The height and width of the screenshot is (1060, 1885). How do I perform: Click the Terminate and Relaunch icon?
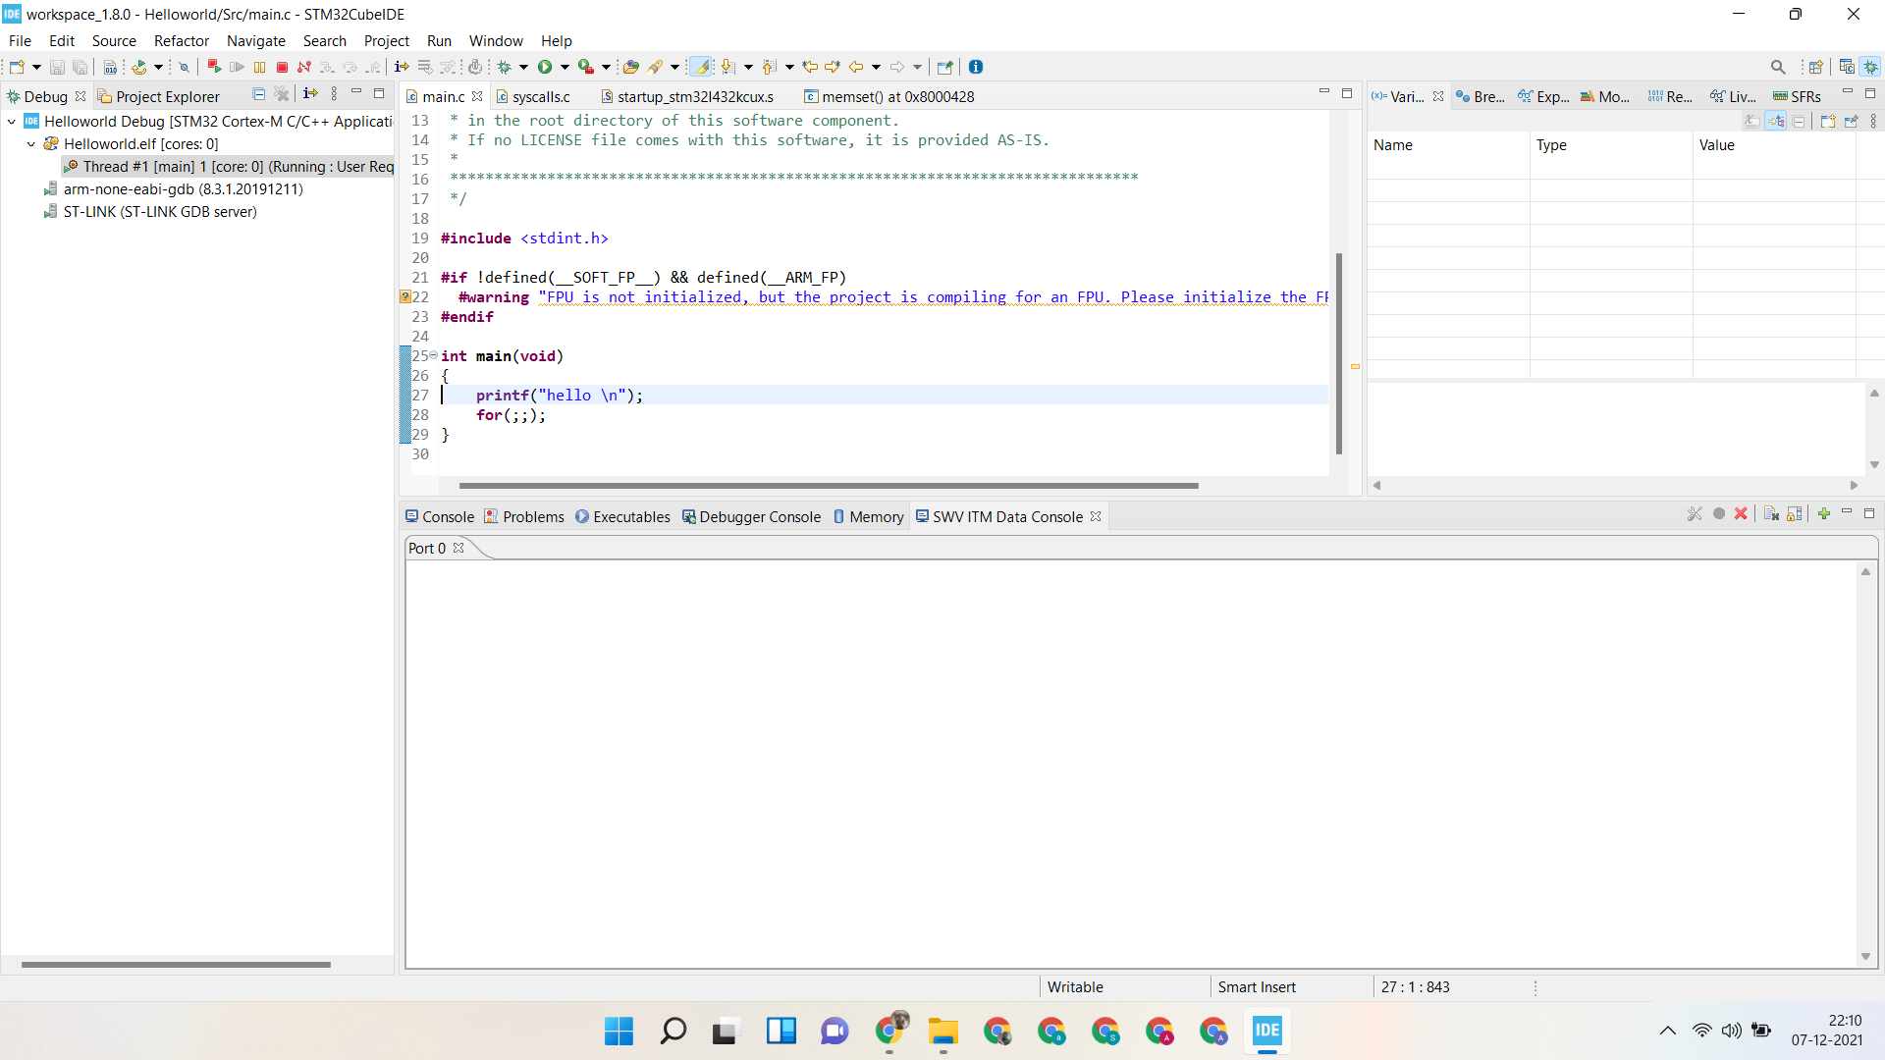pos(214,67)
